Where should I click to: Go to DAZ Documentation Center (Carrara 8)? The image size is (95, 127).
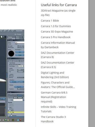(58, 55)
